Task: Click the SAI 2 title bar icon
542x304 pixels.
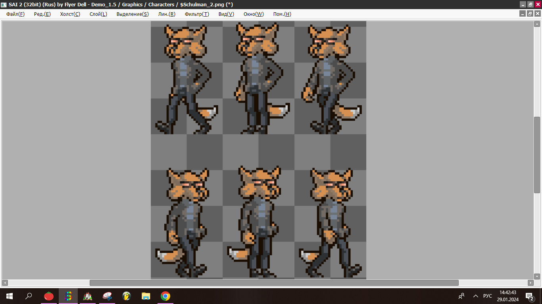Action: tap(4, 4)
